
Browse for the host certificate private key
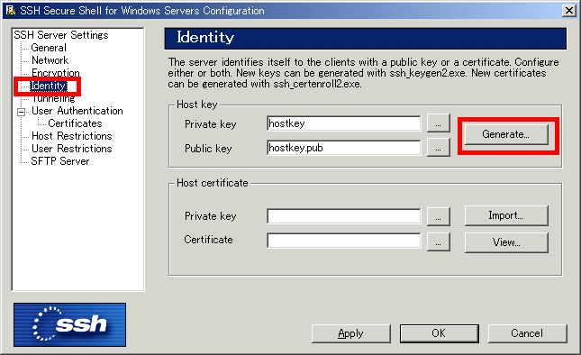(x=439, y=216)
